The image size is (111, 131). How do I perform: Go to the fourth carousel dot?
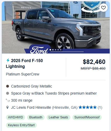tap(58, 50)
